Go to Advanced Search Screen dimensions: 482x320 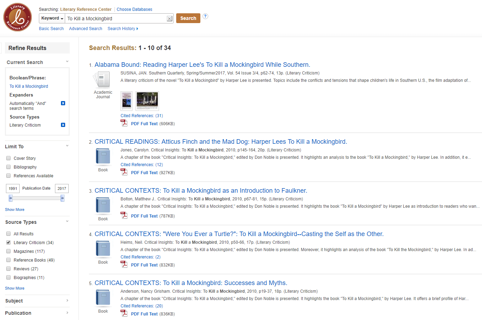click(85, 29)
